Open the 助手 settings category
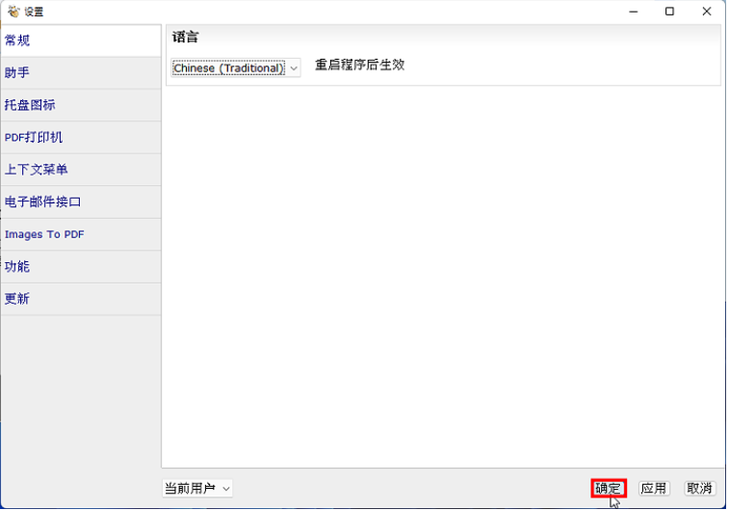Screen dimensions: 729x510 (81, 73)
